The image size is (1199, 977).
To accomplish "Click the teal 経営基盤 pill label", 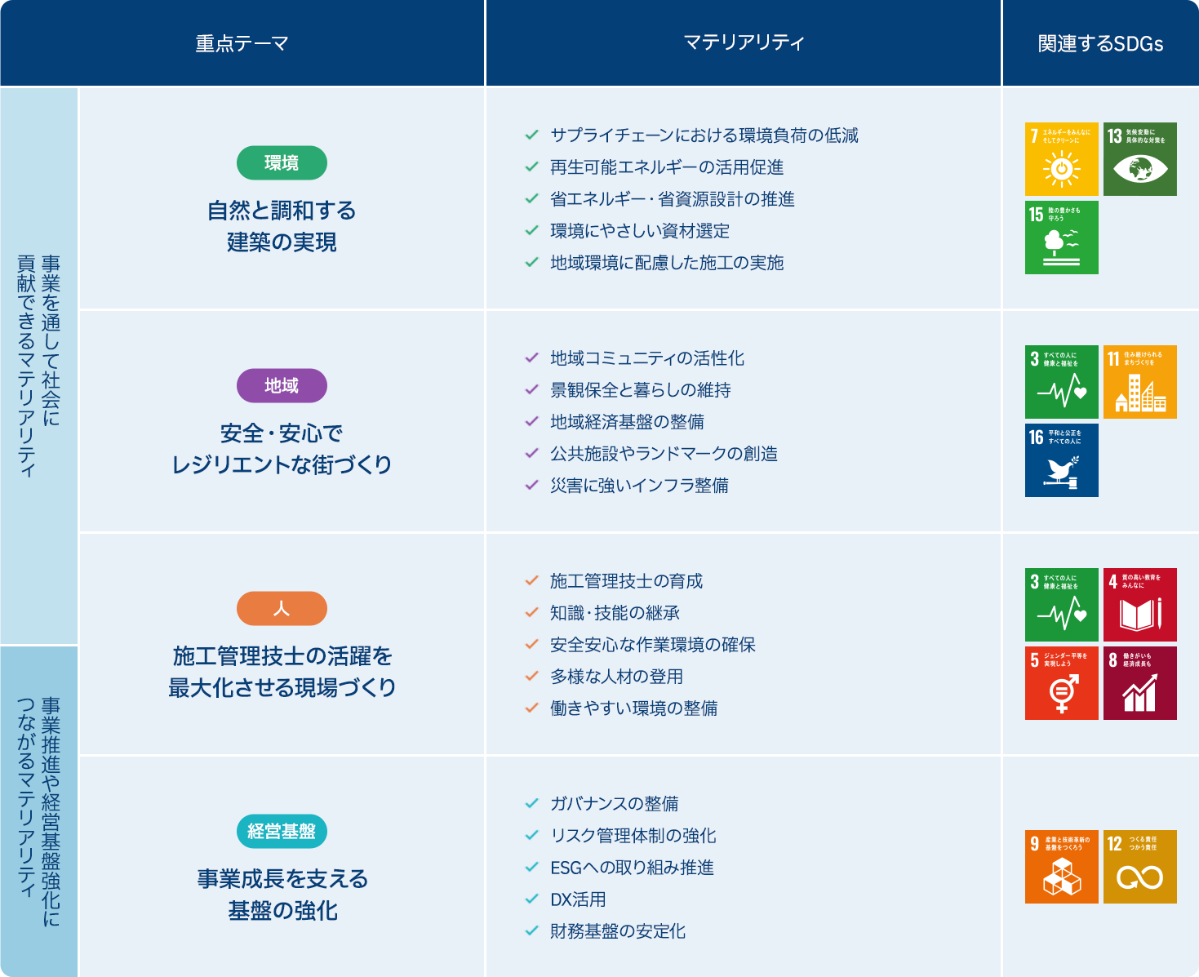I will [x=282, y=832].
